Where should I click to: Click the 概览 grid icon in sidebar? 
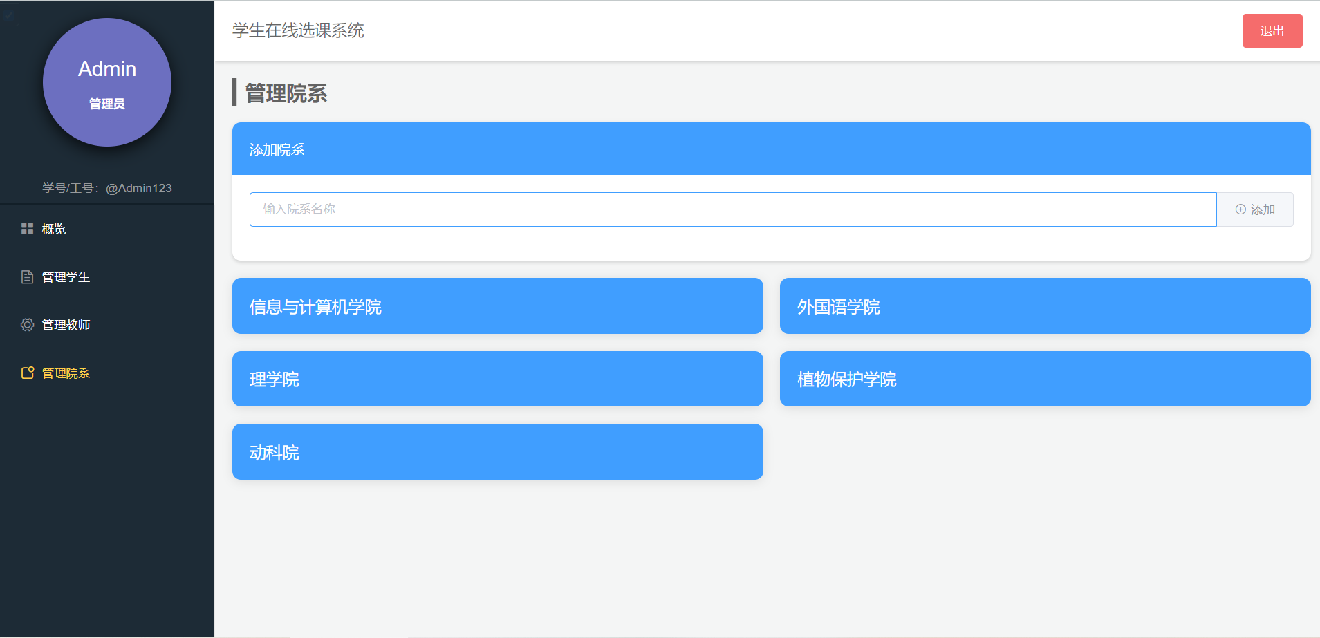[27, 229]
